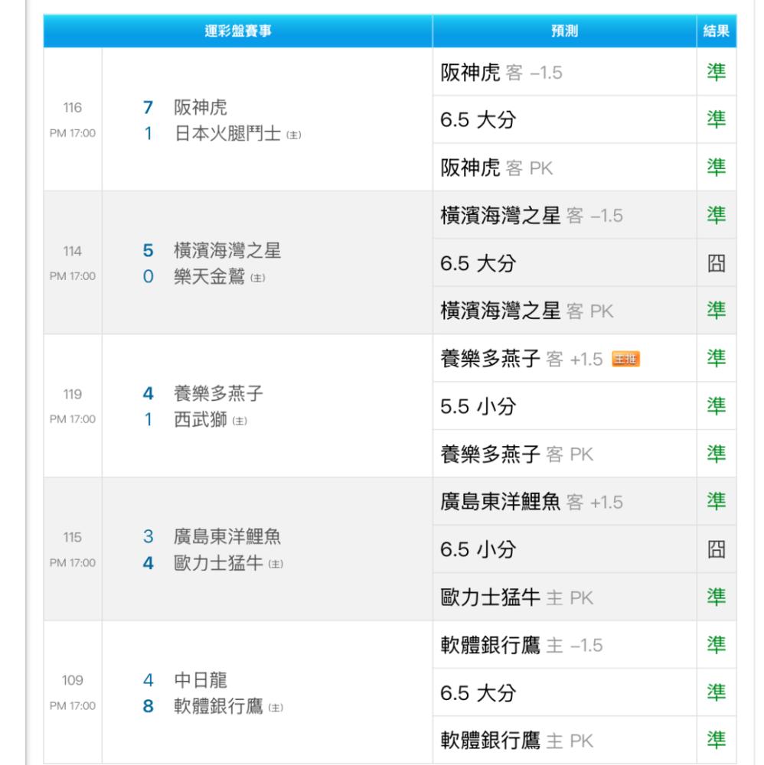This screenshot has height=765, width=764.
Task: Select 橫濱海灣之星 in the matchup column
Action: pos(227,251)
